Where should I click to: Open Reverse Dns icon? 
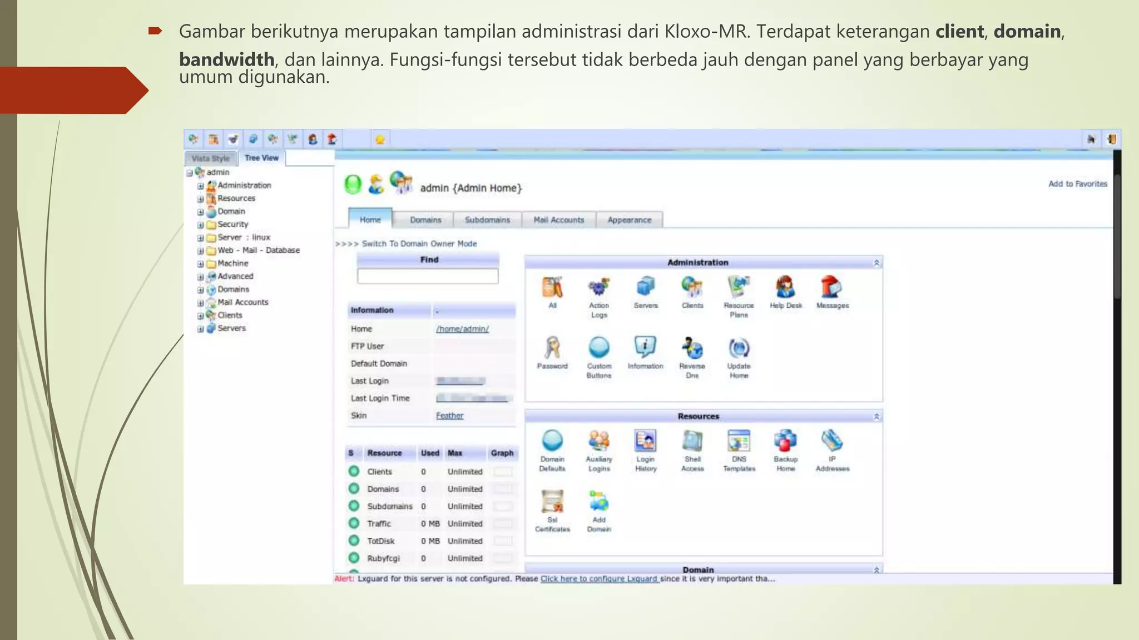pos(692,348)
